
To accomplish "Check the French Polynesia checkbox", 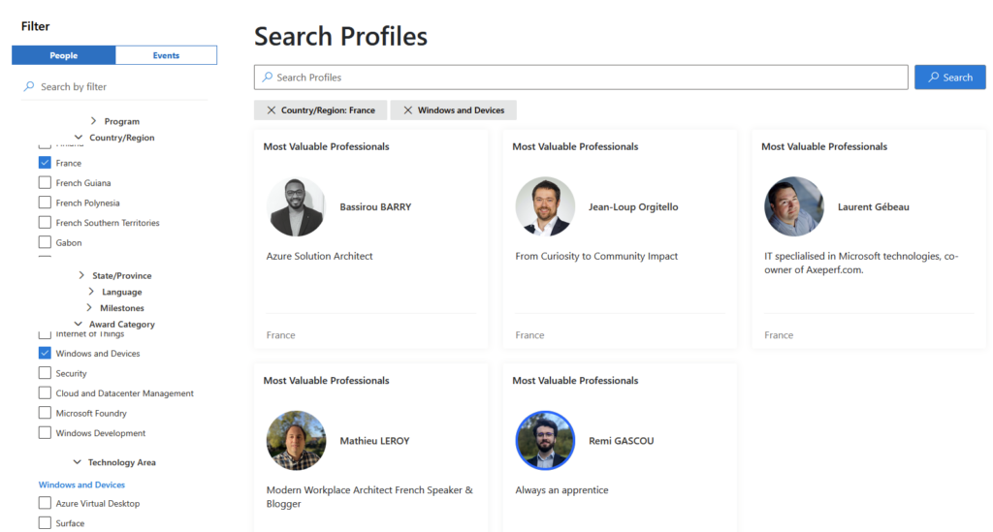I will coord(45,203).
